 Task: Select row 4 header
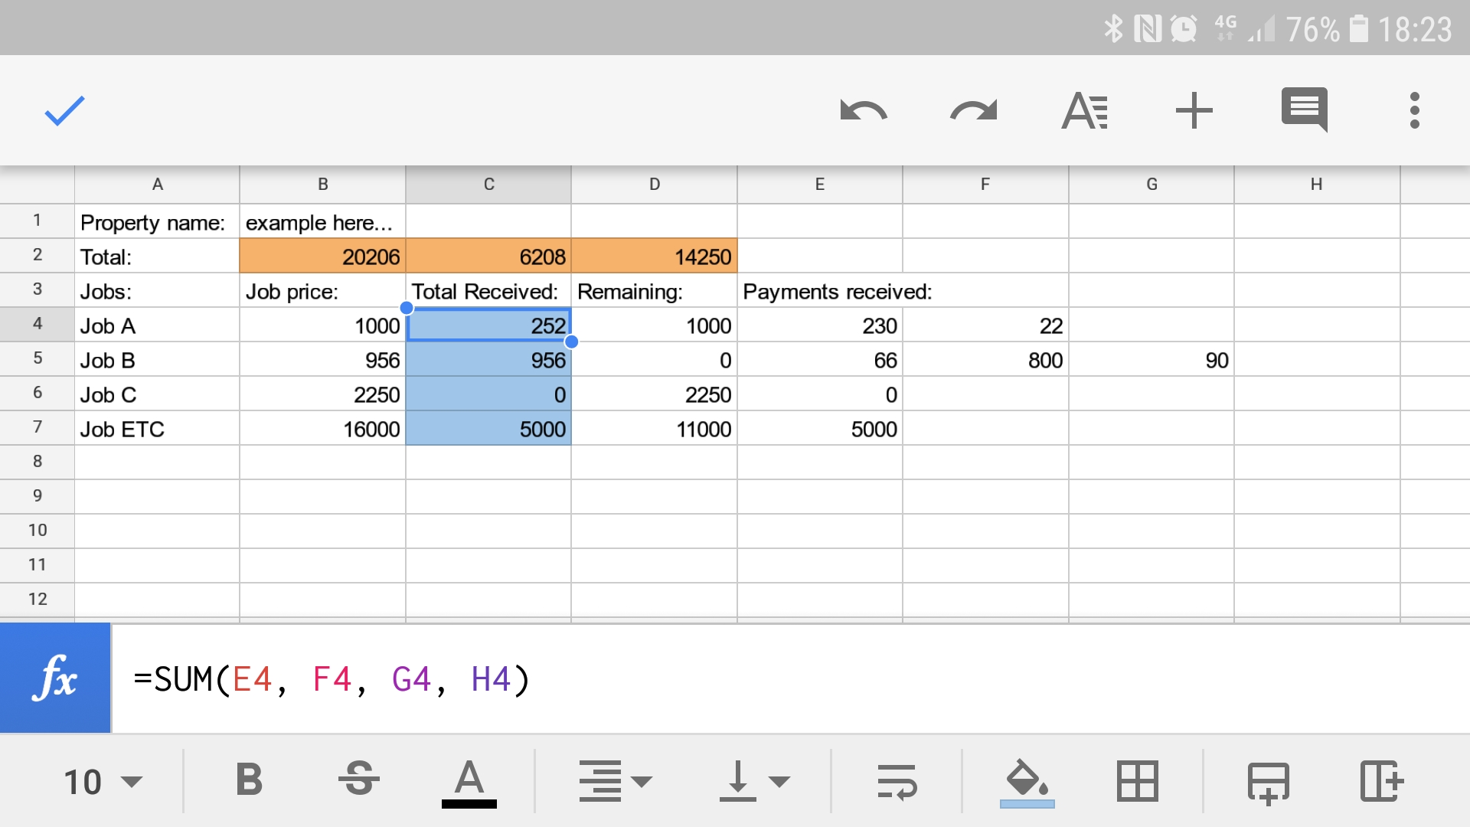tap(37, 324)
